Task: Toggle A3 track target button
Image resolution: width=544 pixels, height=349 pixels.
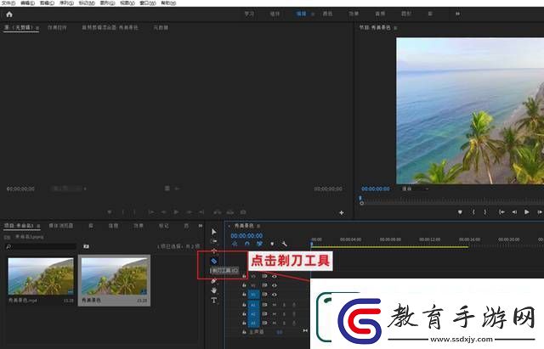Action: 253,323
